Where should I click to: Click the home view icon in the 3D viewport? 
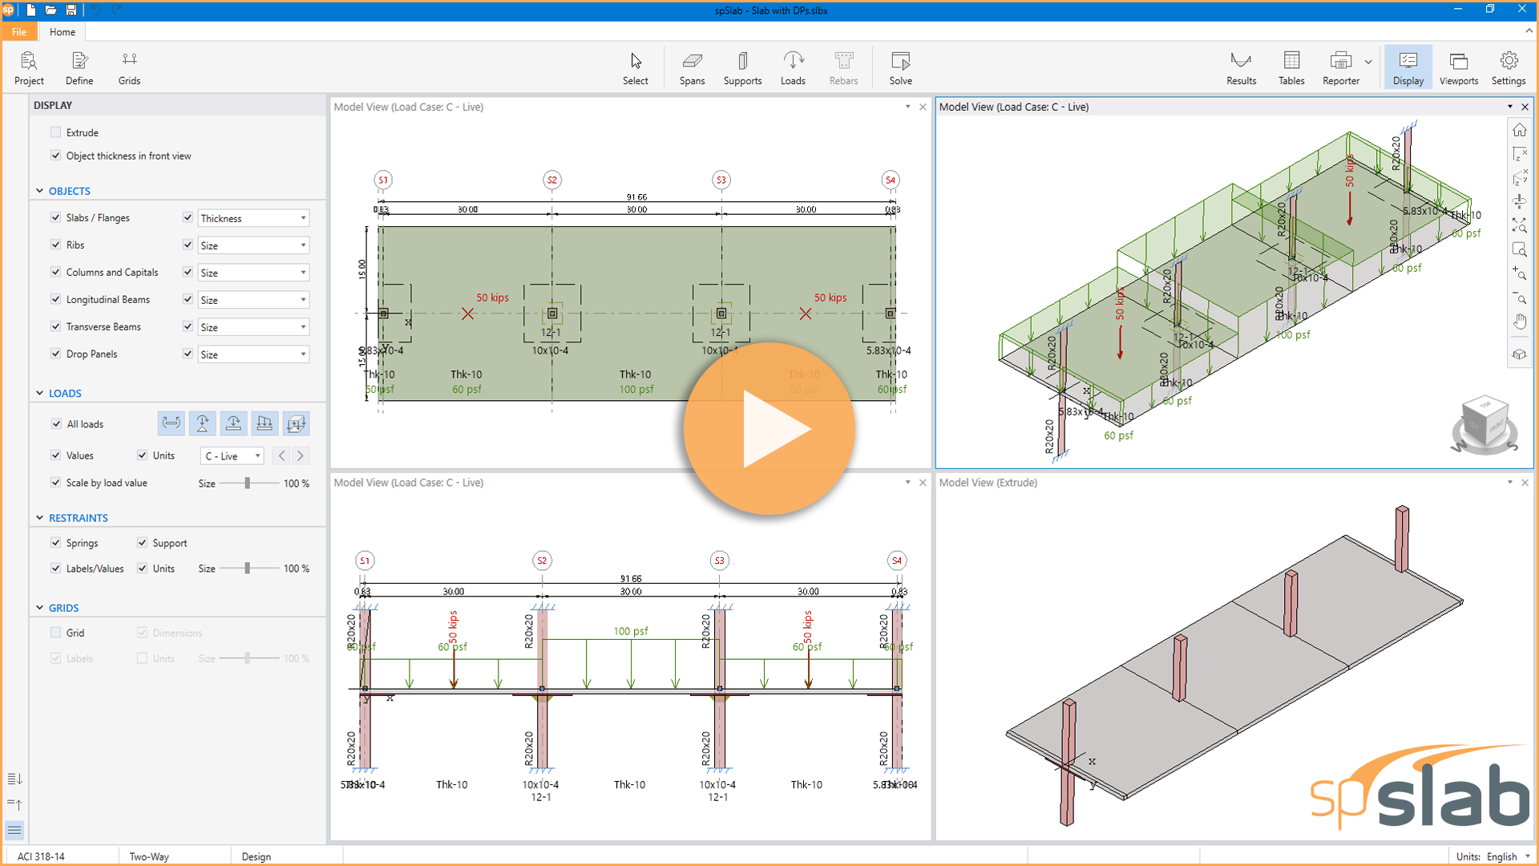tap(1519, 130)
